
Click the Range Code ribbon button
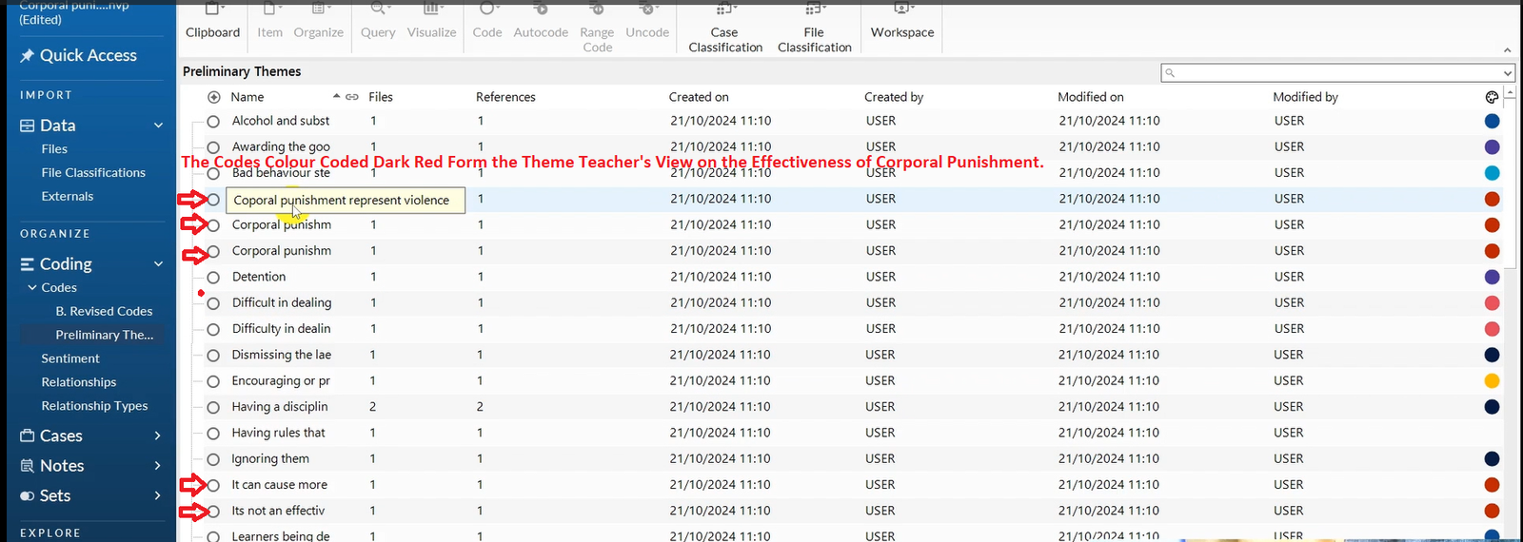tap(597, 29)
